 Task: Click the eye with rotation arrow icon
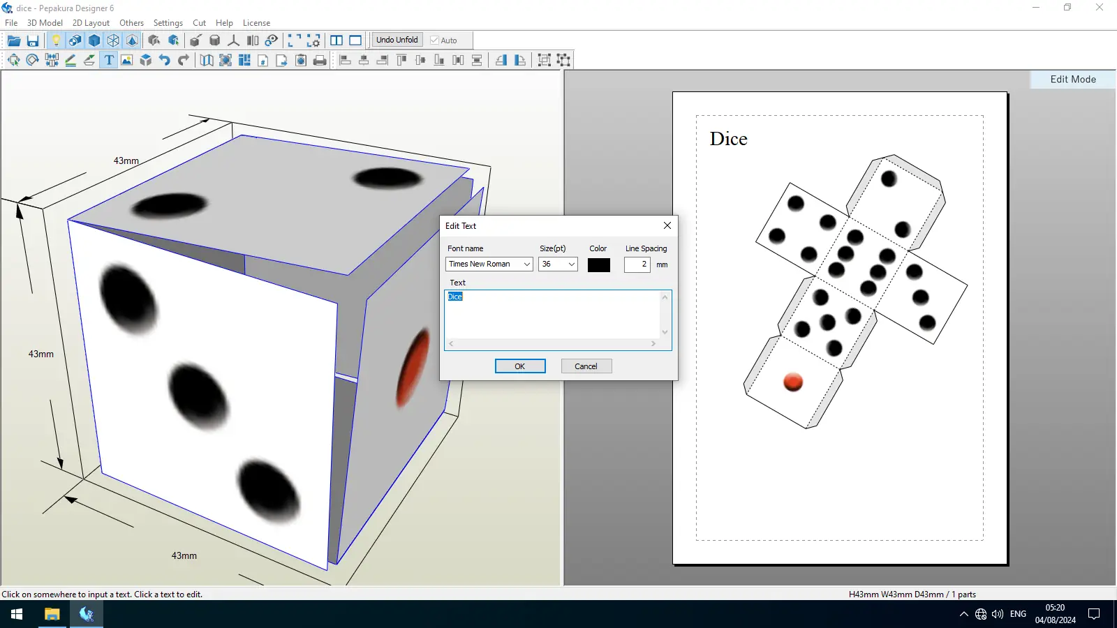click(x=272, y=40)
